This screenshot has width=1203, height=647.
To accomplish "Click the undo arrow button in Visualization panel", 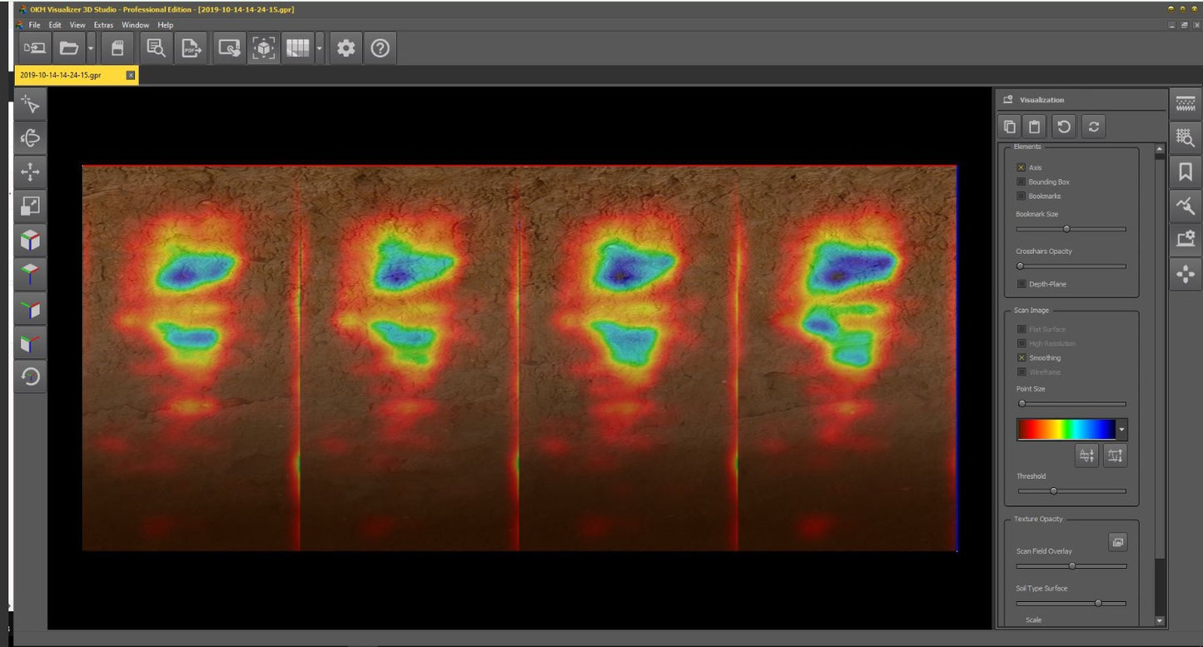I will (x=1063, y=127).
